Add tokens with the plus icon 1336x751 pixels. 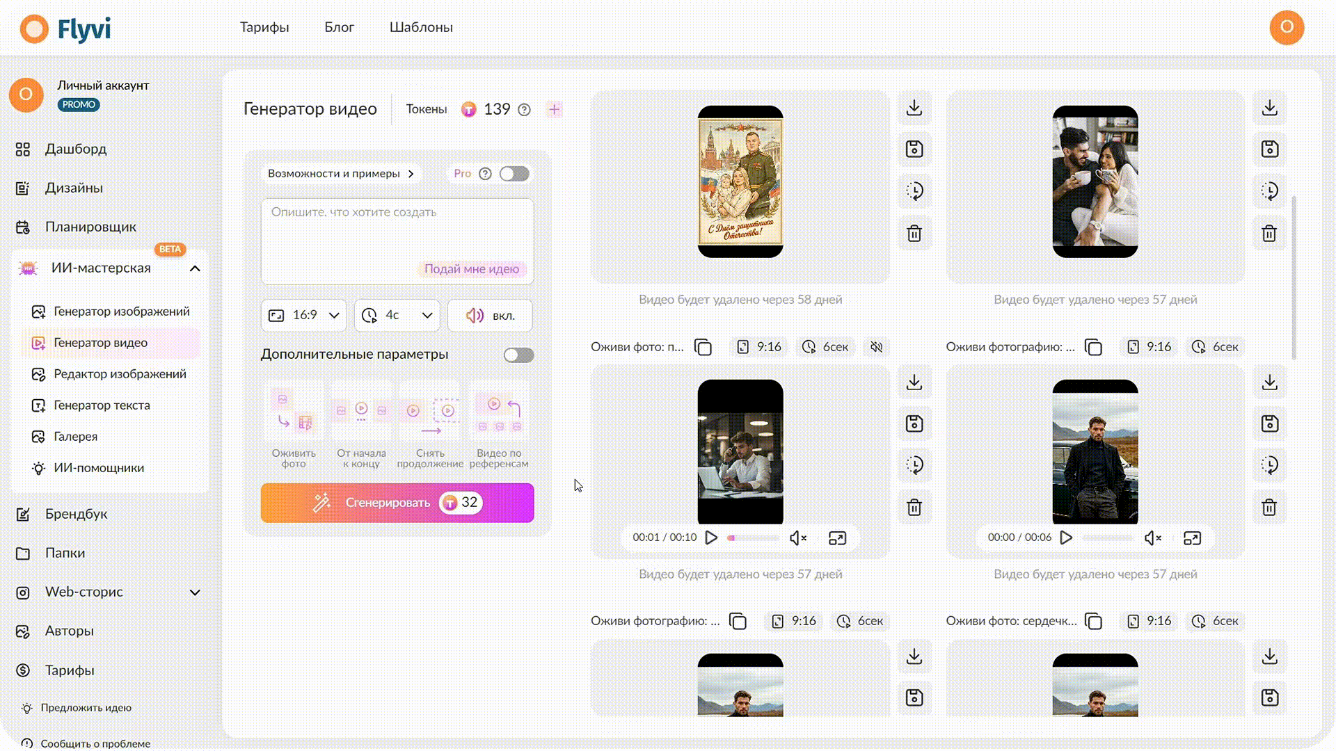pyautogui.click(x=554, y=109)
